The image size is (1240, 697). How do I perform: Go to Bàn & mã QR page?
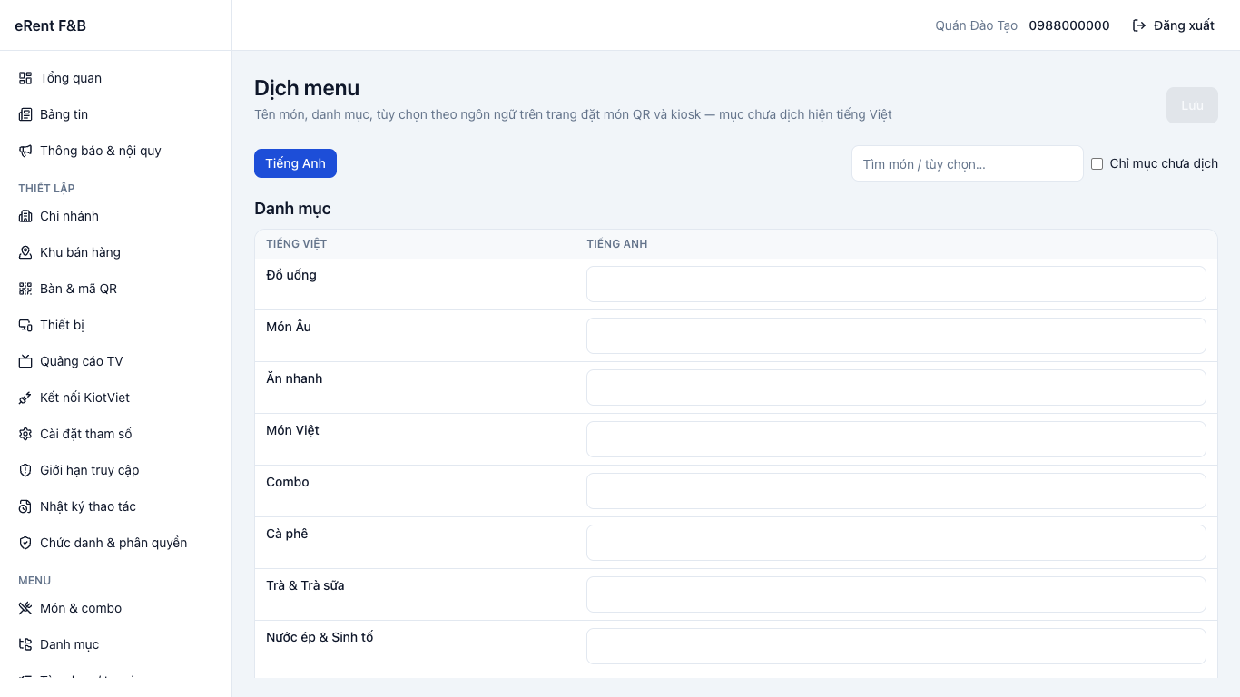(x=116, y=289)
